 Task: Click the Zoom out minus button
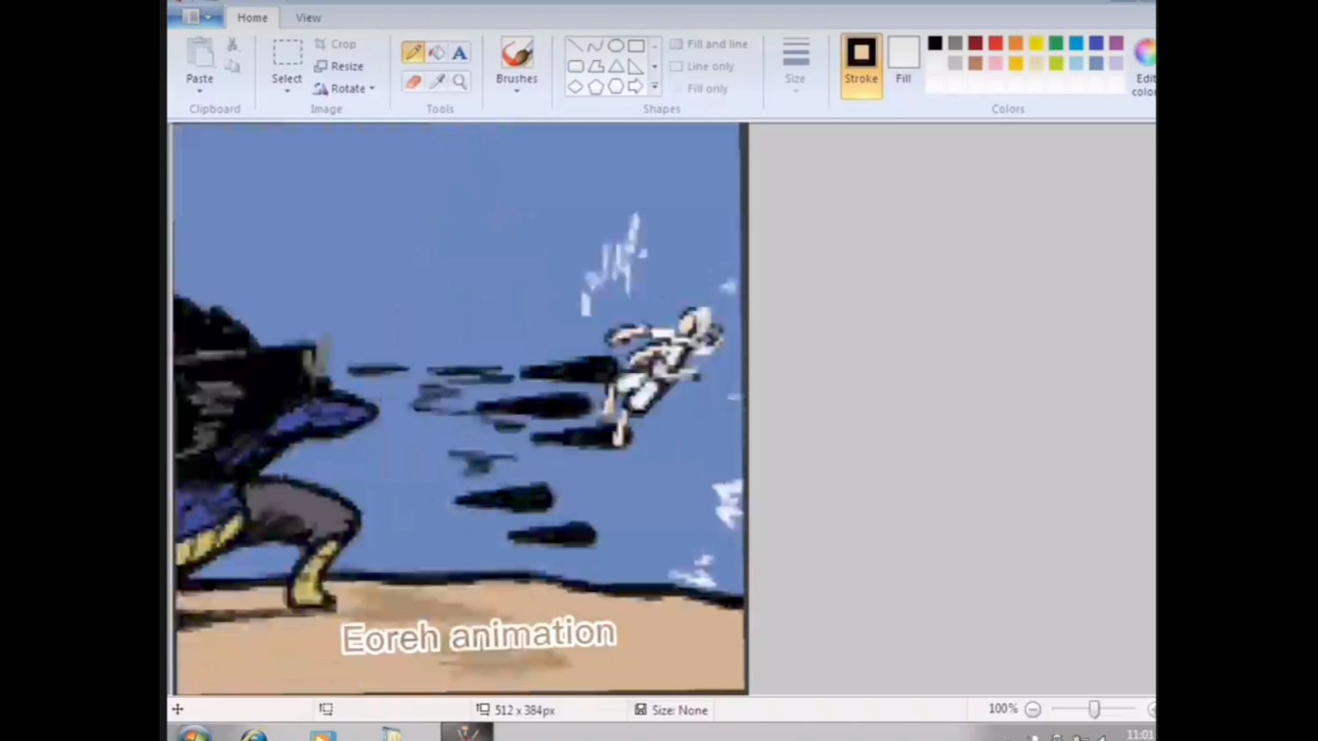coord(1033,709)
